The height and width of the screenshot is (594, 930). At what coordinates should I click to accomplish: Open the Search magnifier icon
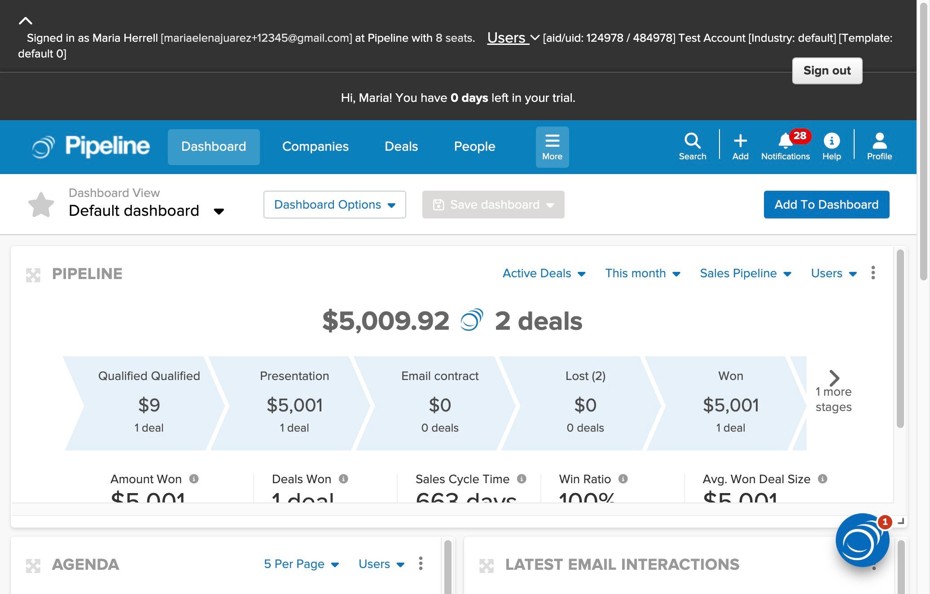point(692,141)
